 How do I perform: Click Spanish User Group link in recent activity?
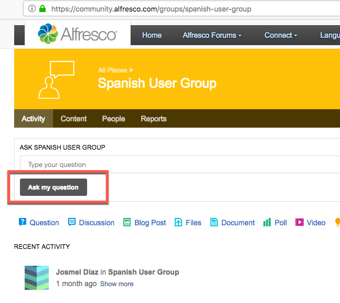click(x=144, y=272)
